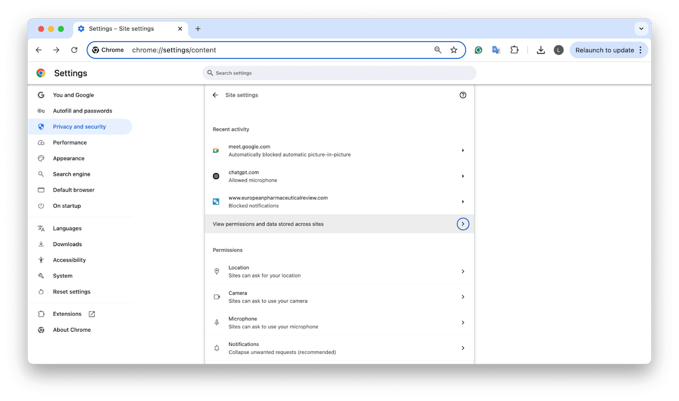This screenshot has height=401, width=679.
Task: Open the Extensions external link in sidebar
Action: click(91, 314)
